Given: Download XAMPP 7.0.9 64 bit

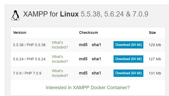Looking at the screenshot, I should click(x=128, y=73).
